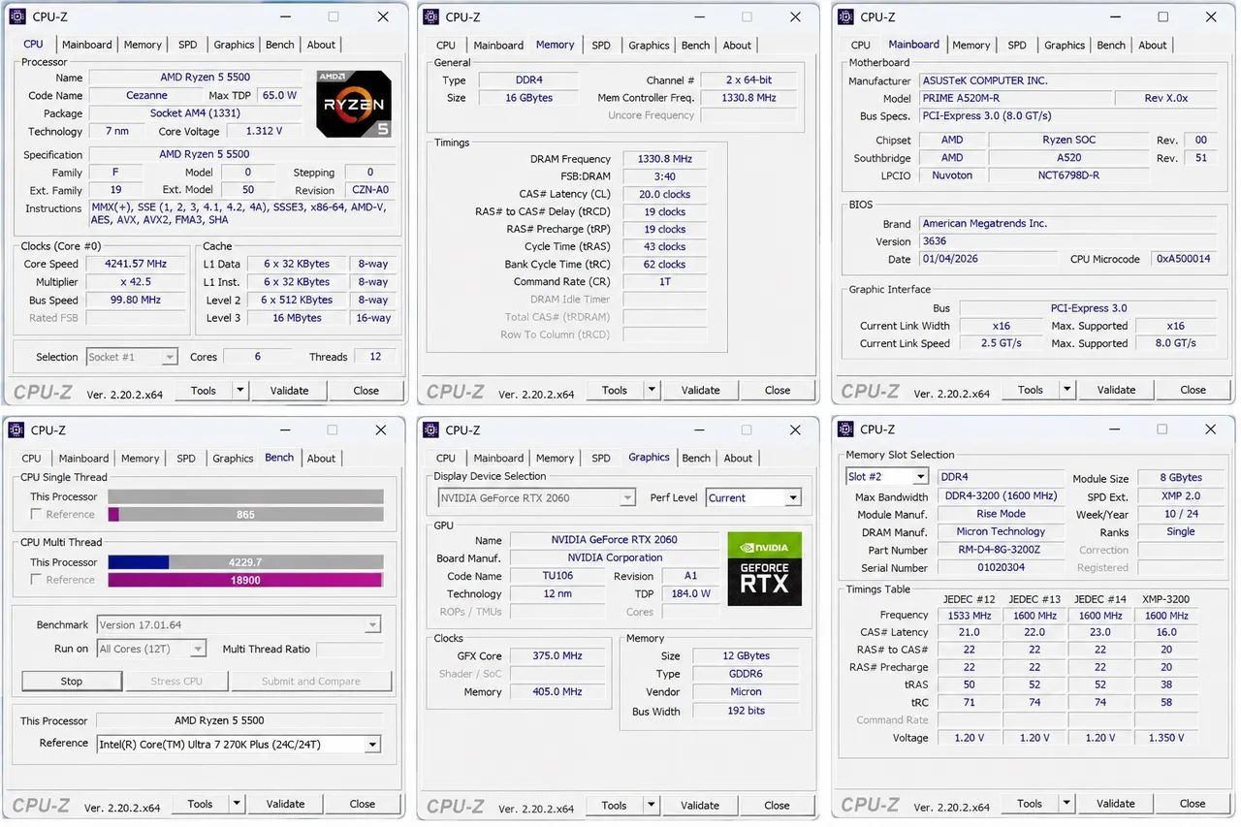Click the CPU-Z title icon in the Bench tab window
The height and width of the screenshot is (827, 1241).
17,429
